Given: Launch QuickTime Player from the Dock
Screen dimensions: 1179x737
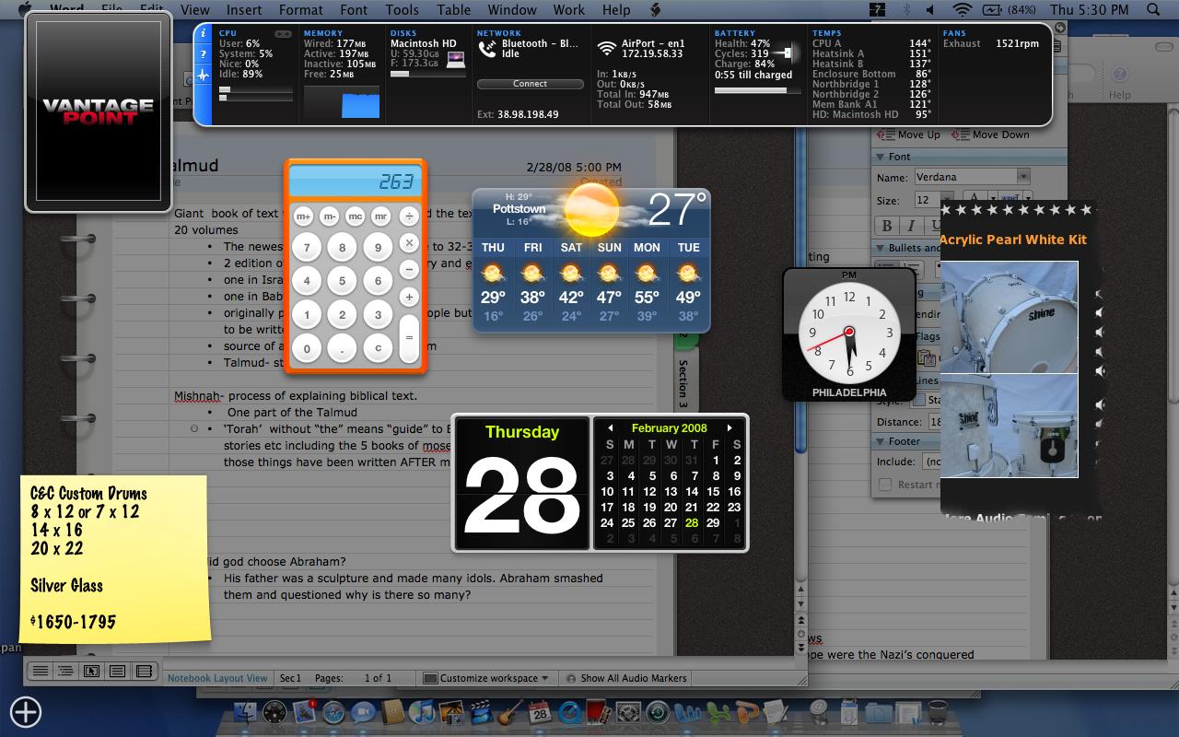Looking at the screenshot, I should pos(569,712).
